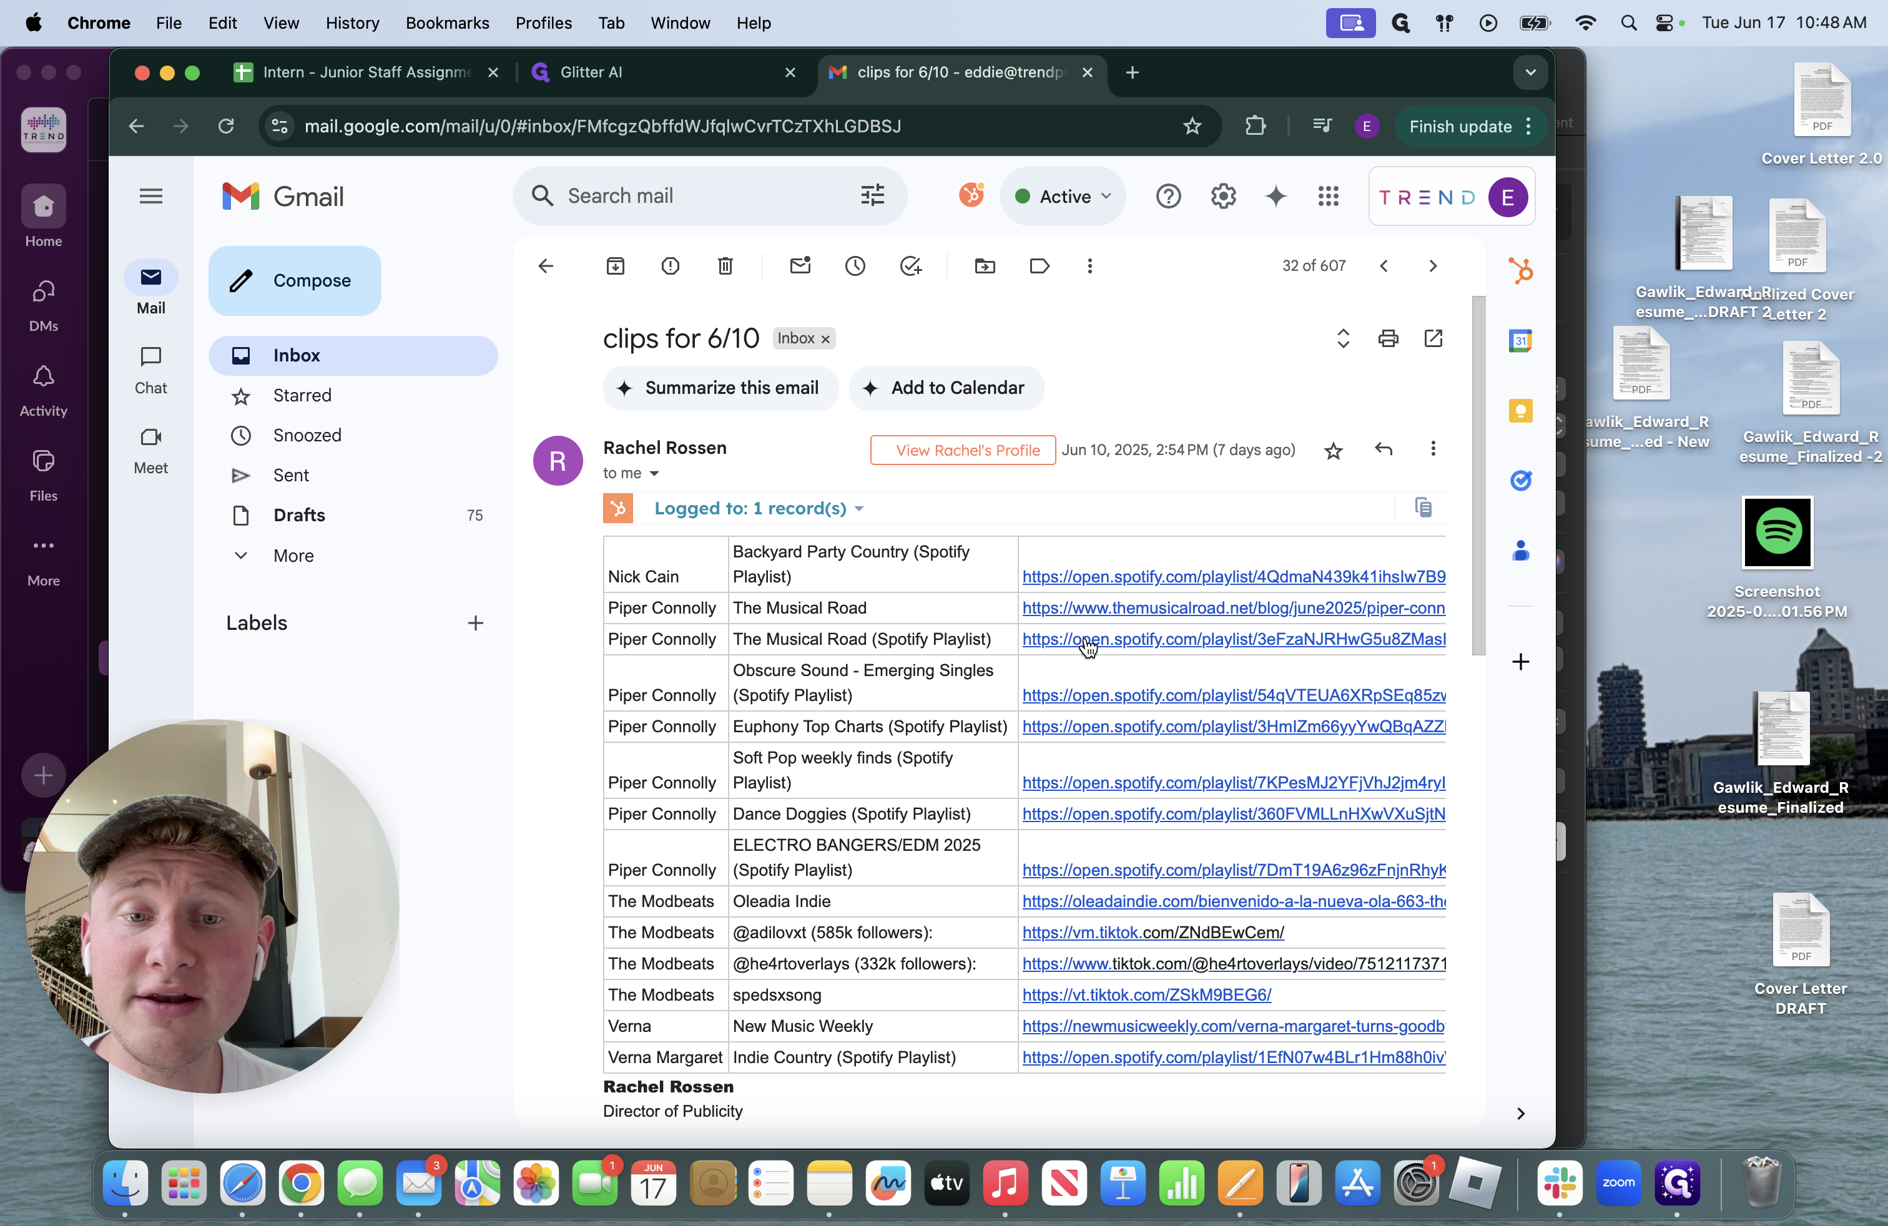Image resolution: width=1888 pixels, height=1226 pixels.
Task: Open Slack Activity in the Slack window
Action: (43, 391)
